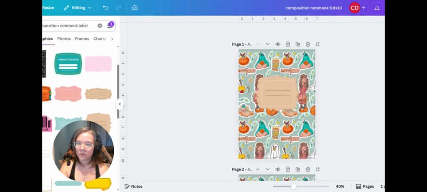Click the plus icon next to CD avatar
This screenshot has width=427, height=192.
(x=364, y=7)
